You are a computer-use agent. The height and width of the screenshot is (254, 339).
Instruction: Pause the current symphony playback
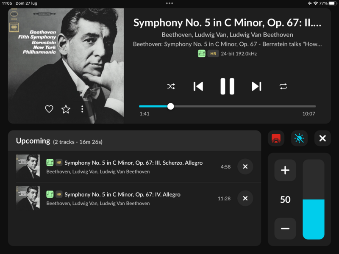pyautogui.click(x=227, y=86)
